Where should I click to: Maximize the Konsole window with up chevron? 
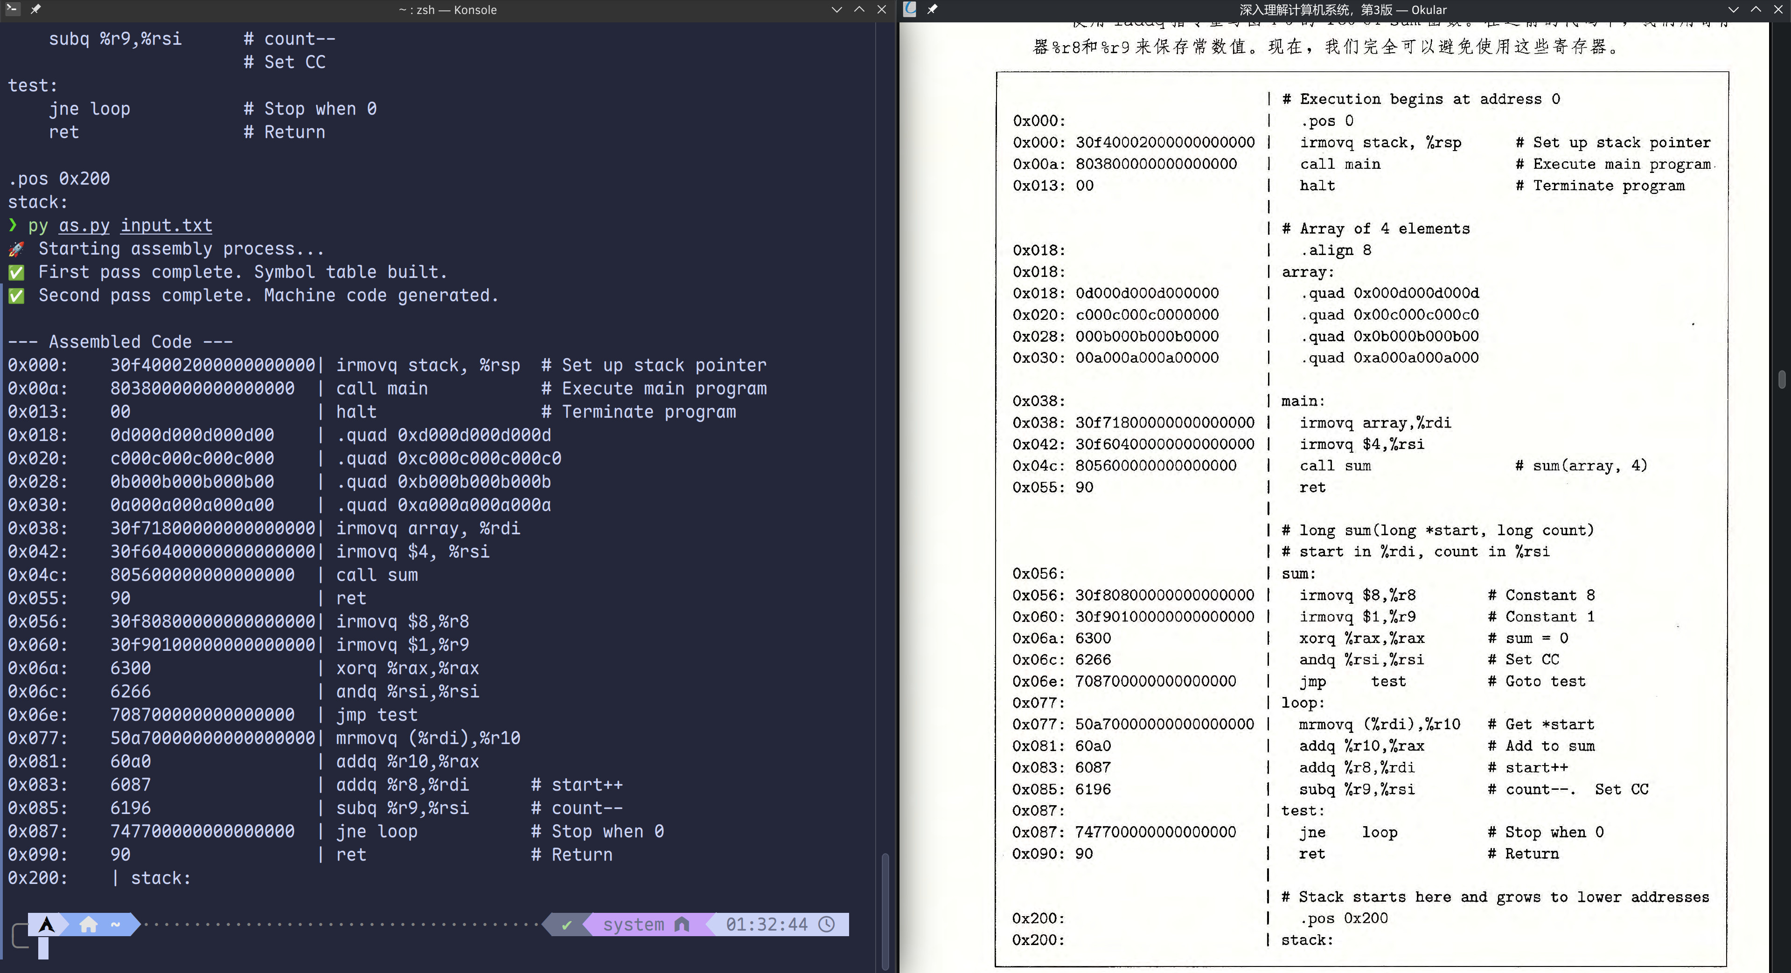click(859, 9)
